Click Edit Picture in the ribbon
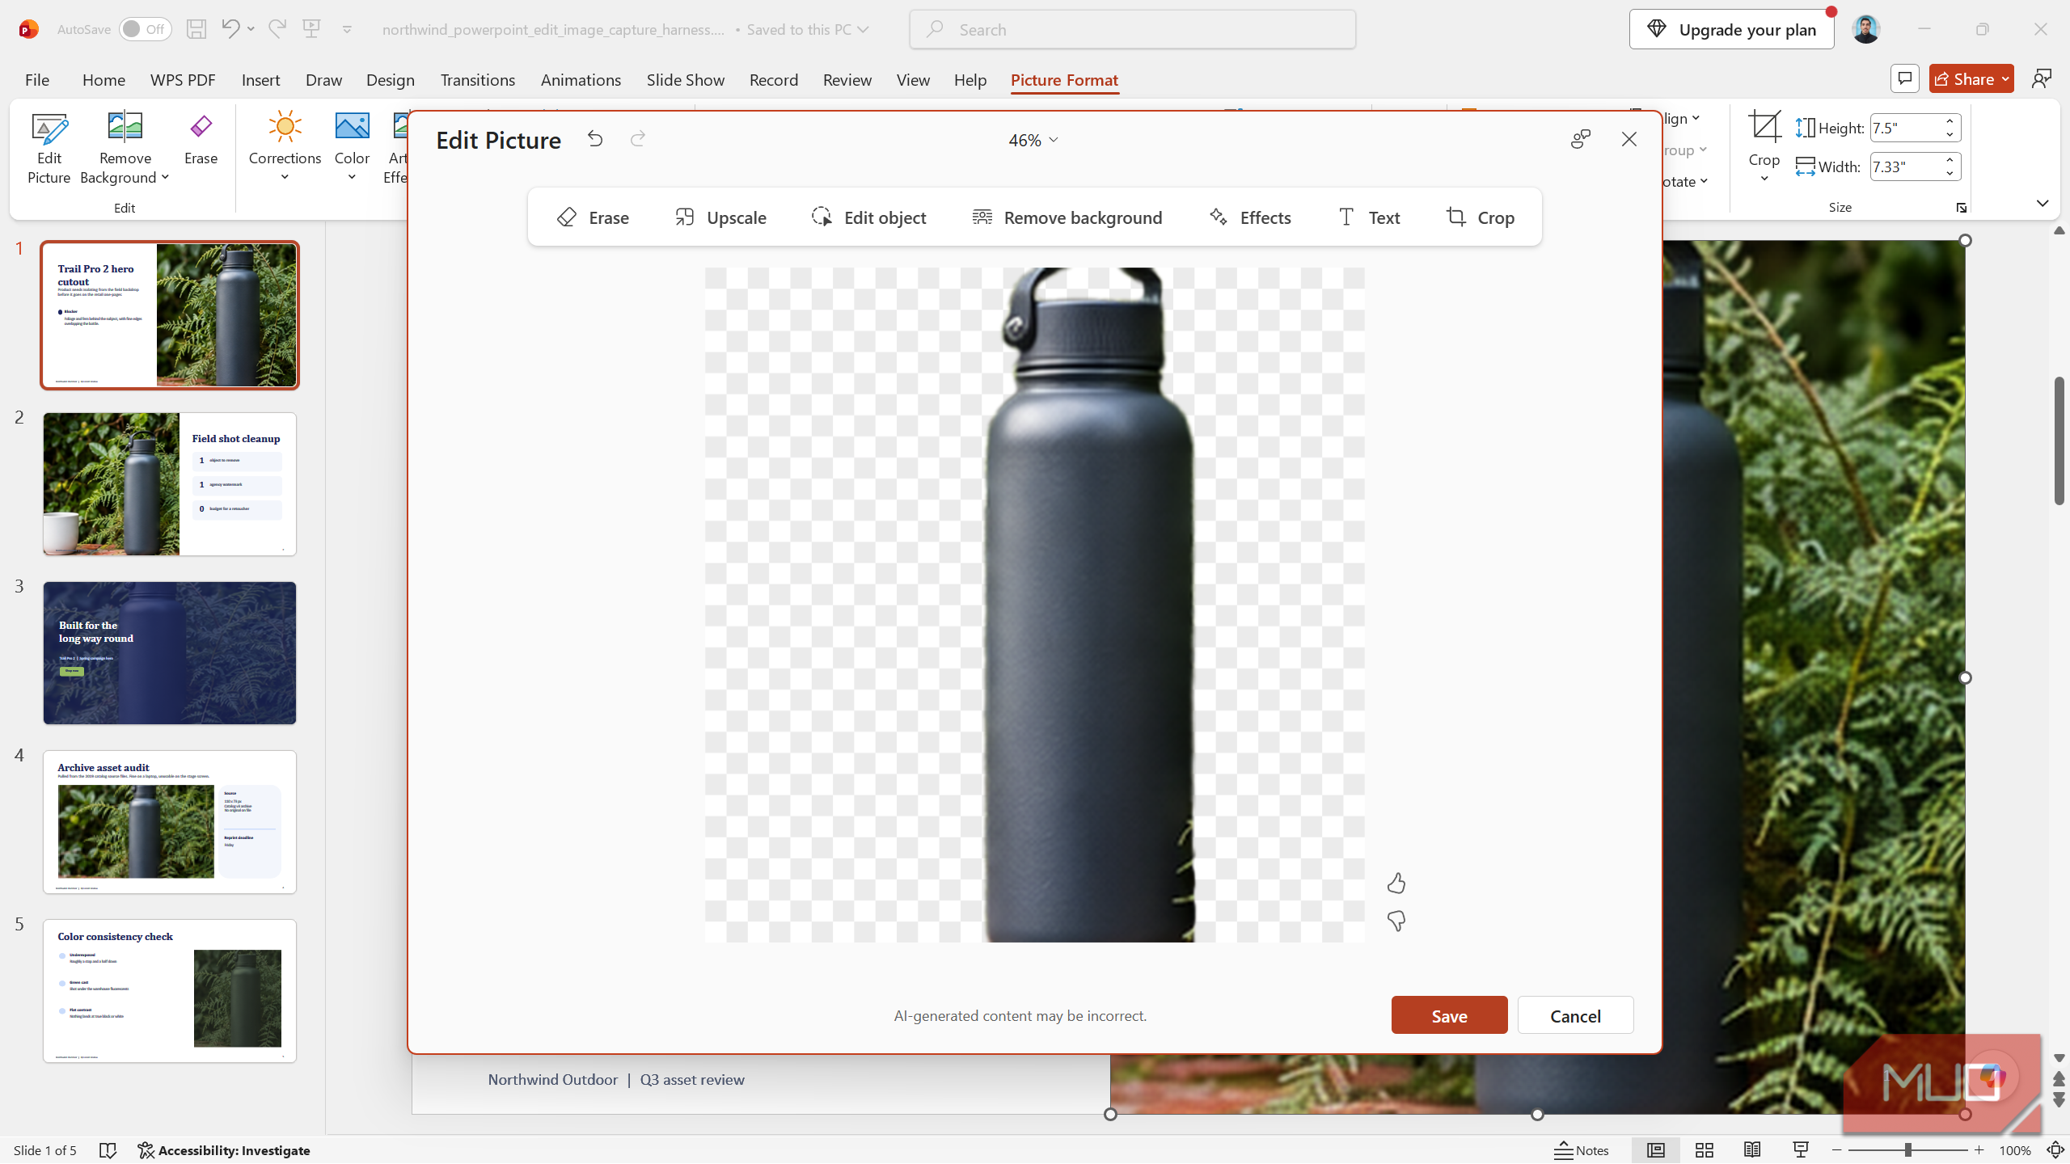This screenshot has width=2070, height=1164. [x=49, y=149]
